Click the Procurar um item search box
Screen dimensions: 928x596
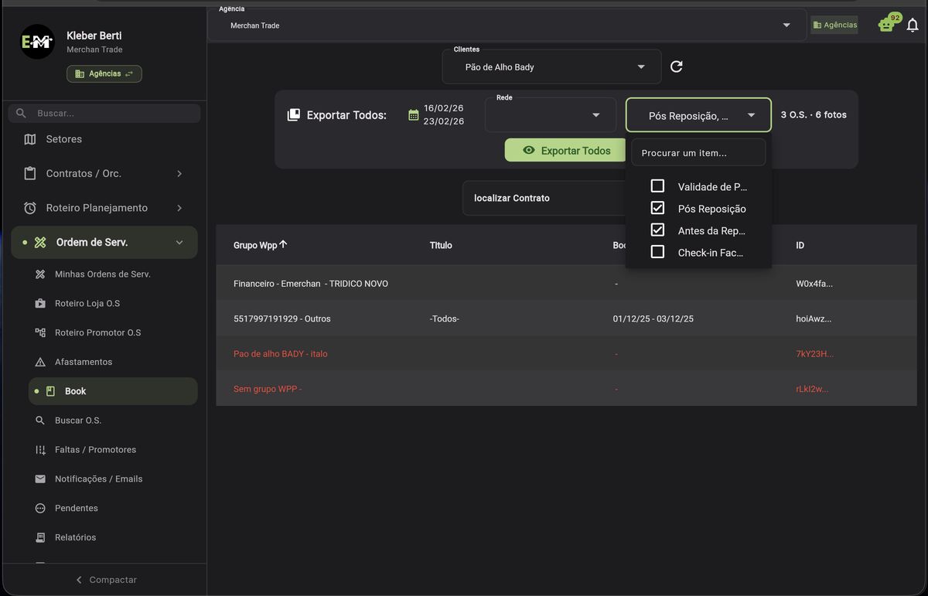tap(698, 152)
